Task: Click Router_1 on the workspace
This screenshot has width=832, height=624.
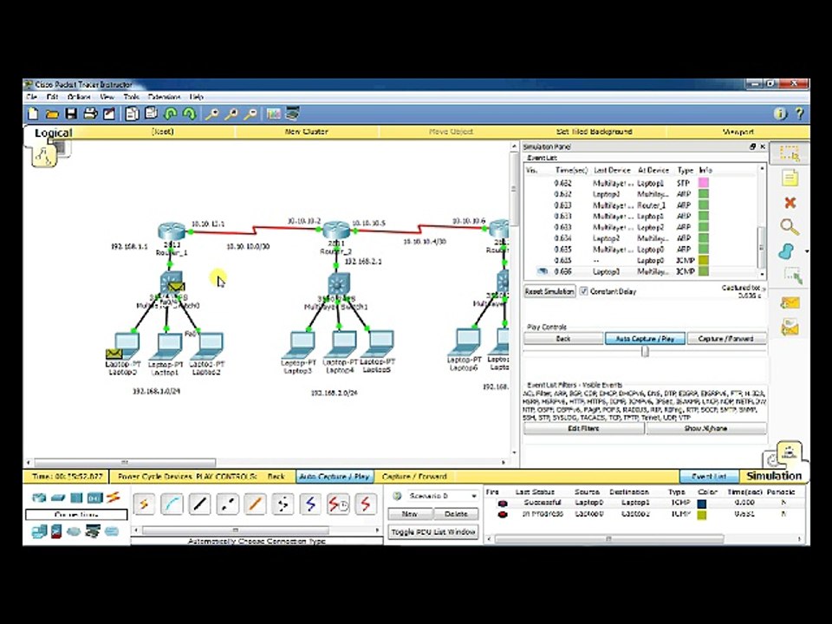Action: (172, 232)
